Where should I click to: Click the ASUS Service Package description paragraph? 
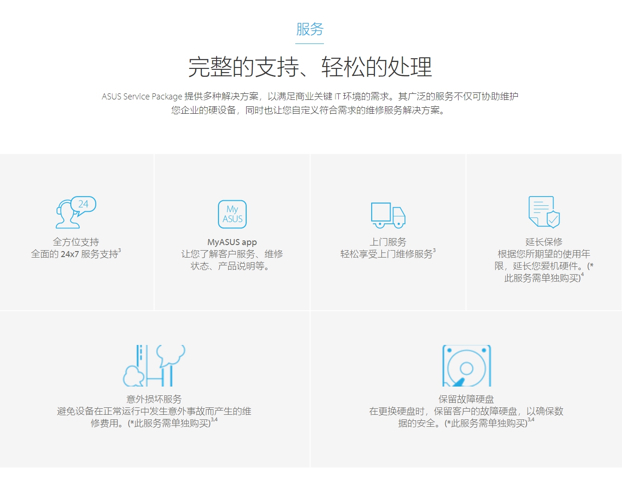(x=310, y=103)
